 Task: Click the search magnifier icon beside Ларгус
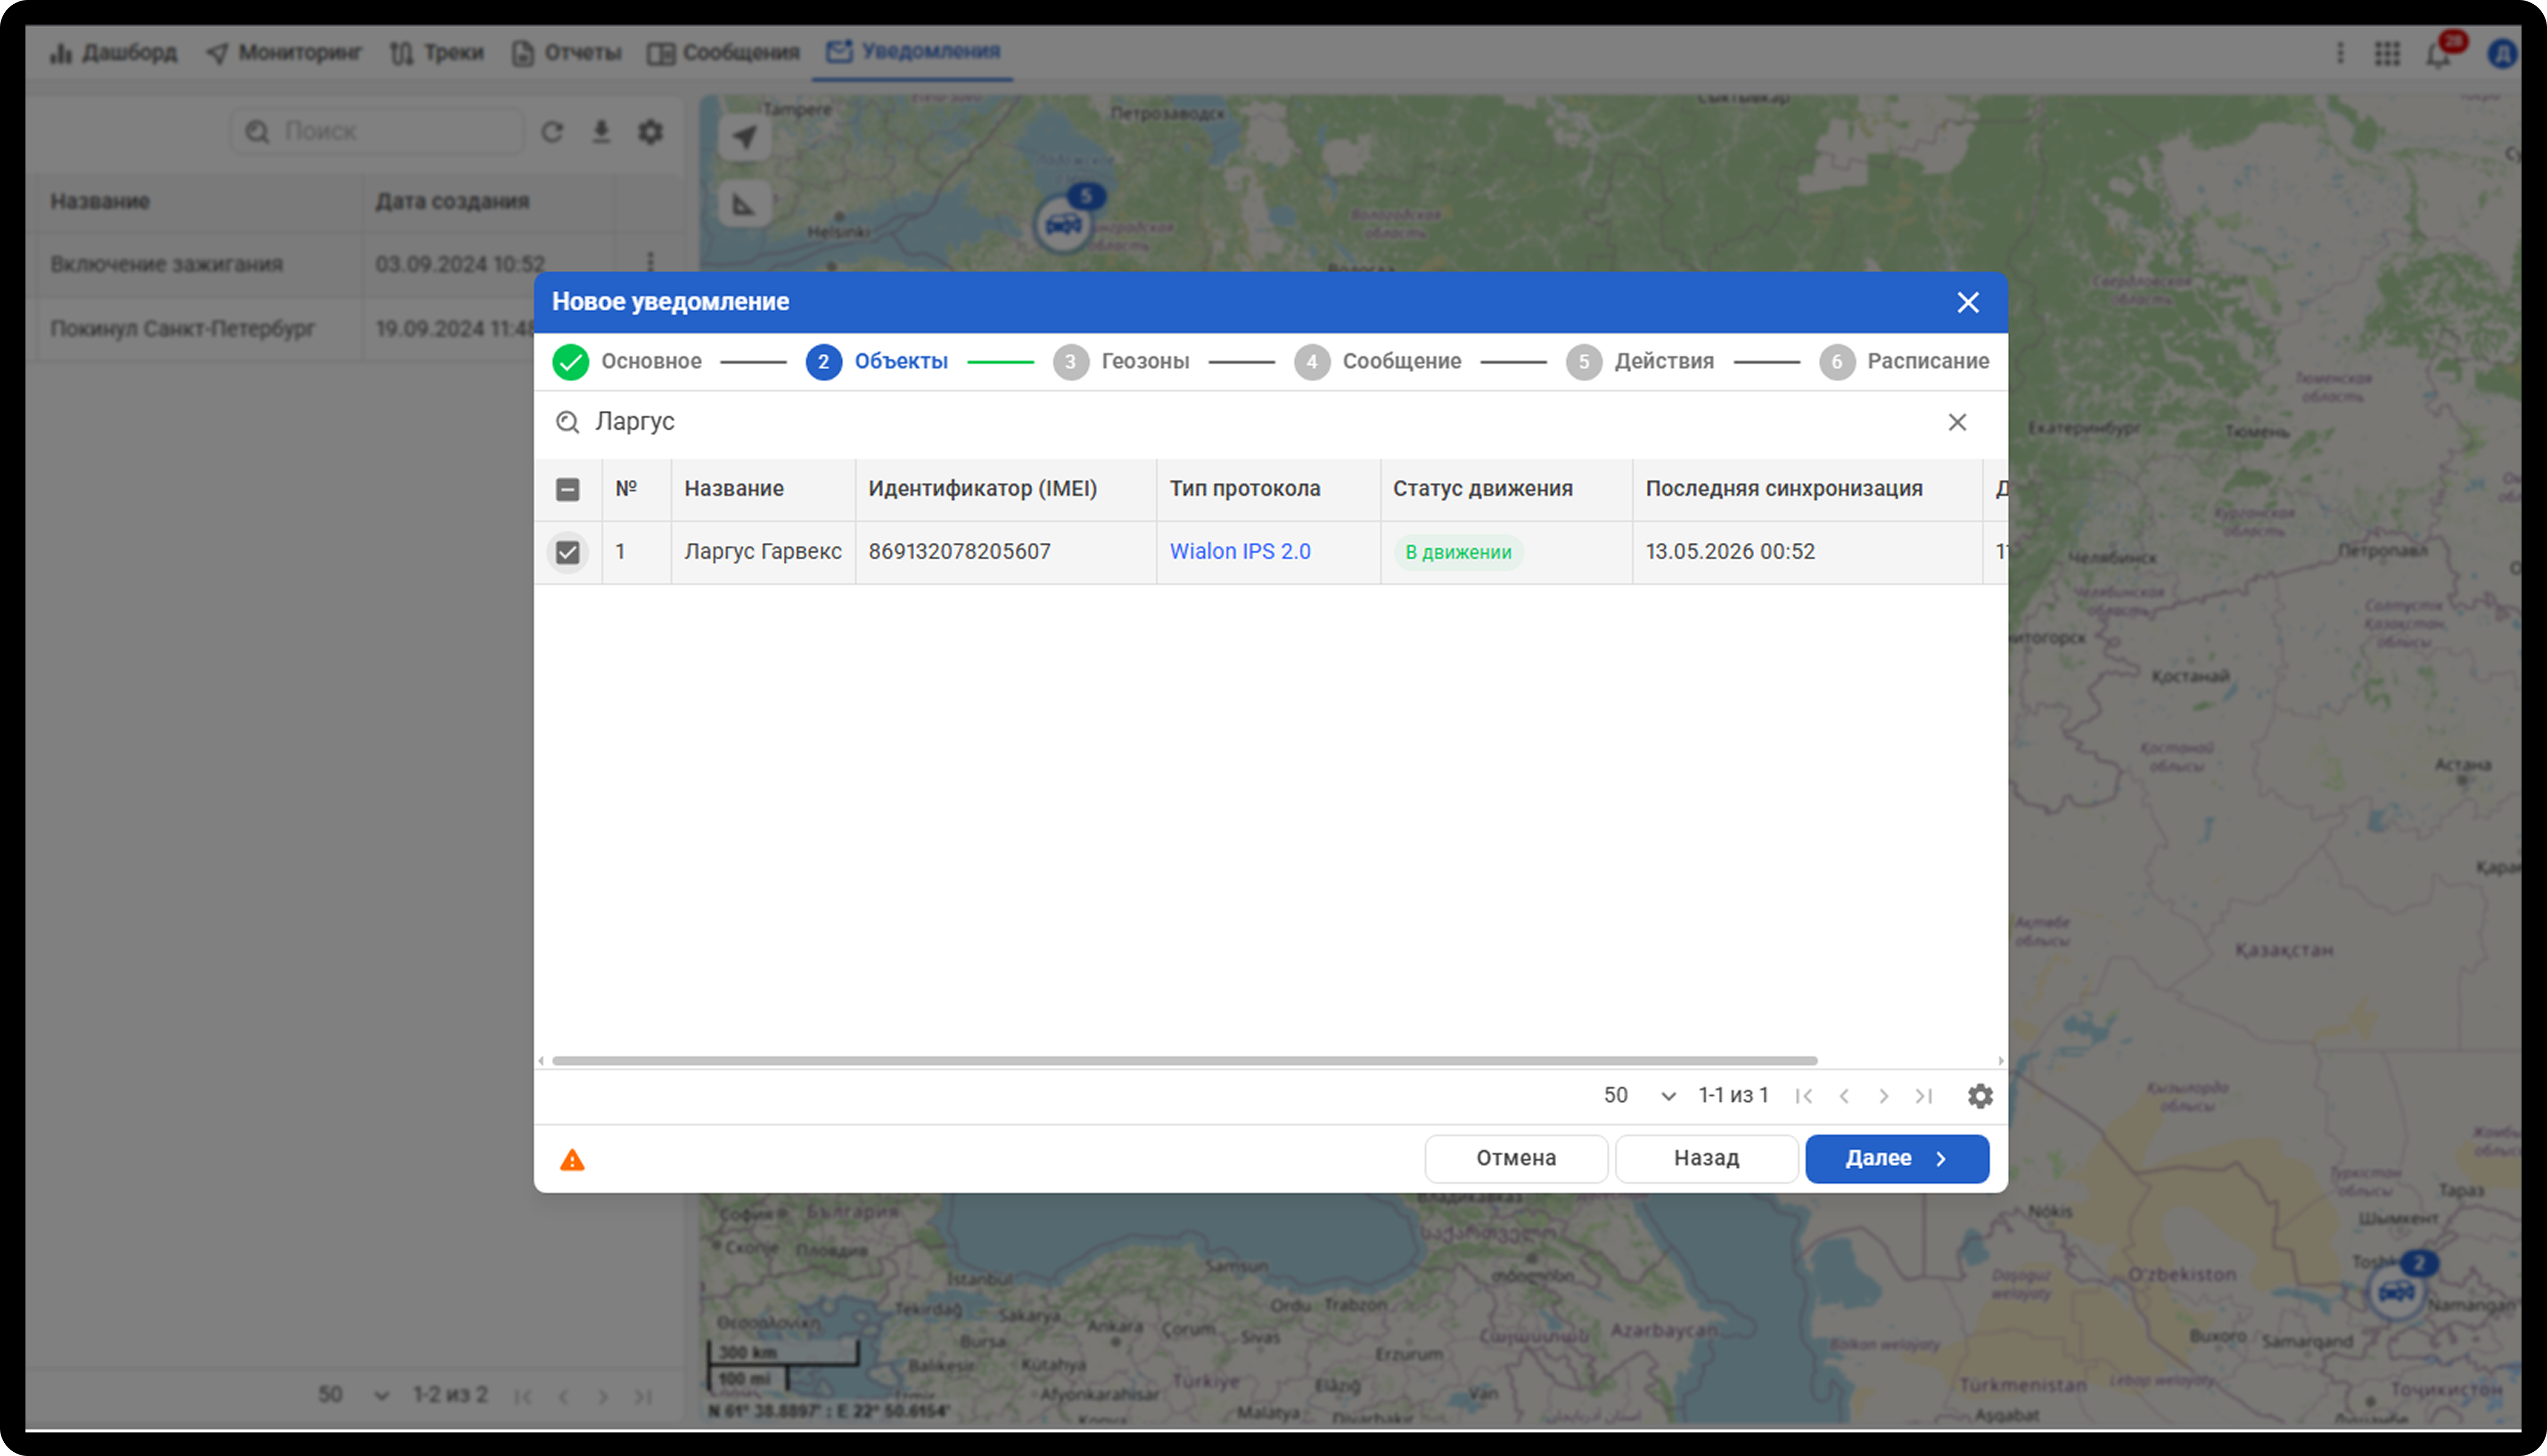(567, 422)
